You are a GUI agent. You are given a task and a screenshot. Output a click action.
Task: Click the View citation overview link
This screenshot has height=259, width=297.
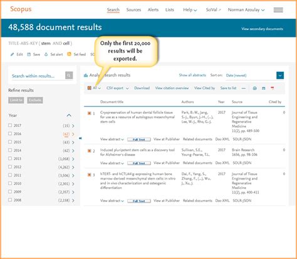point(172,88)
